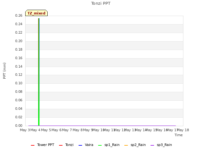Click the 0.00 y-axis tick label
This screenshot has width=202, height=151.
point(19,126)
